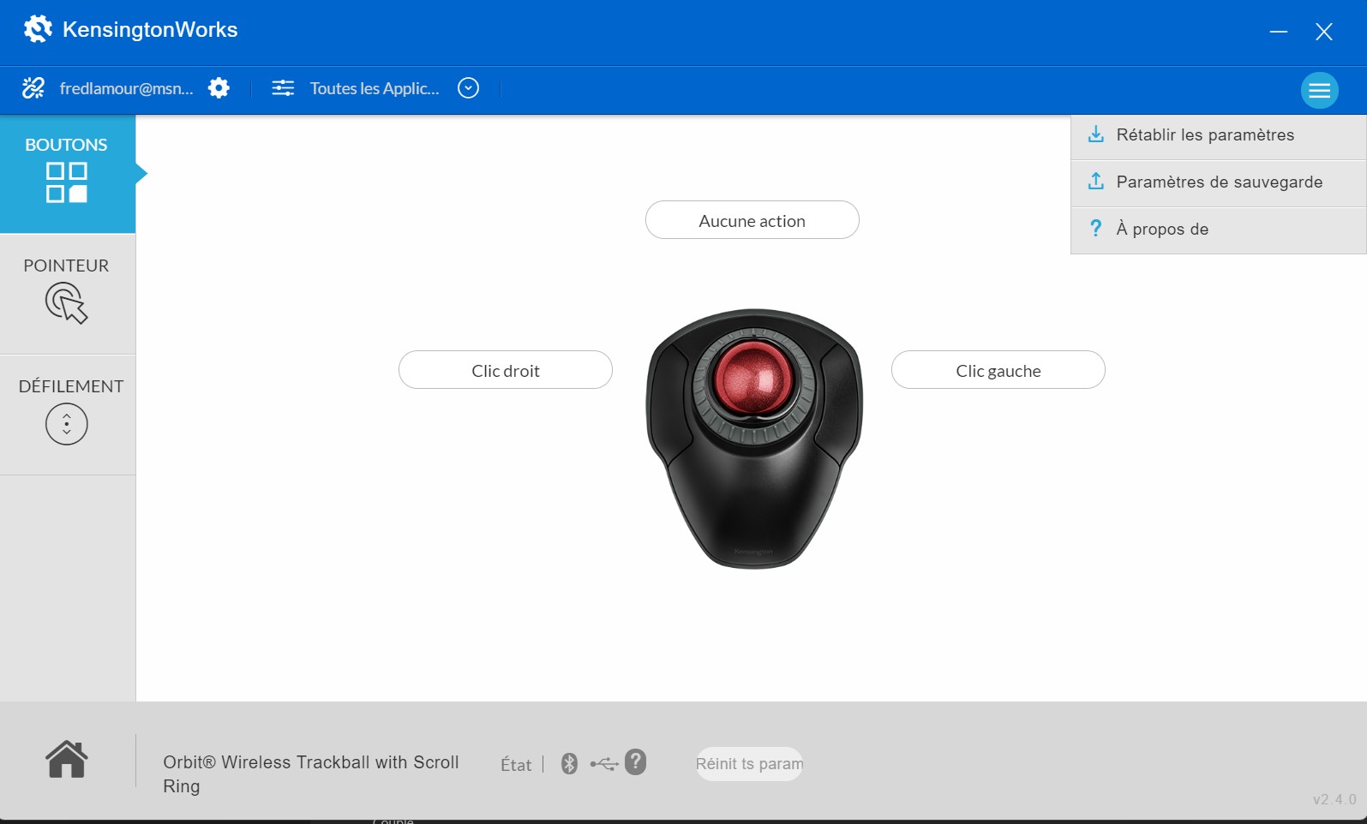Switch to the POINTEUR tab
The image size is (1367, 824).
[x=68, y=295]
